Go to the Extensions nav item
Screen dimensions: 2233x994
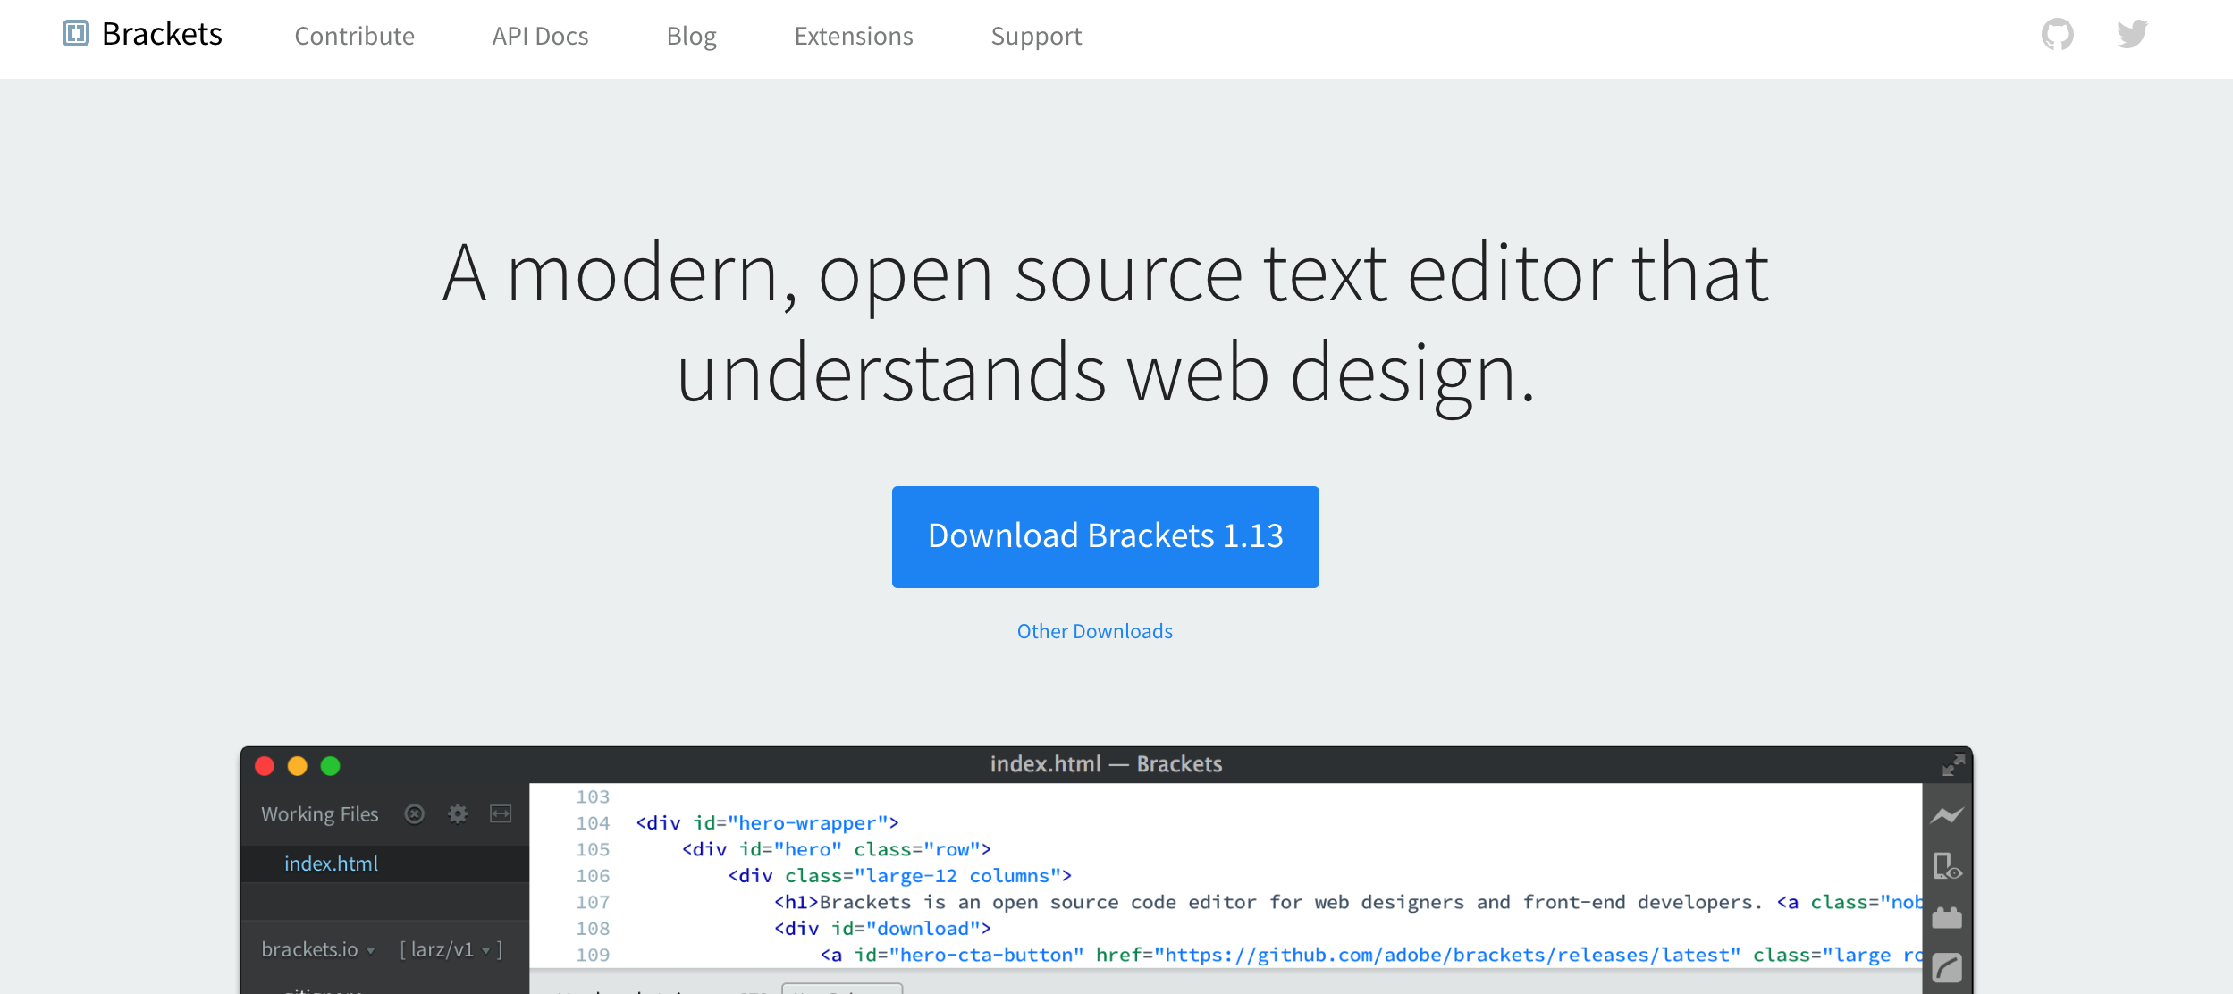[853, 36]
